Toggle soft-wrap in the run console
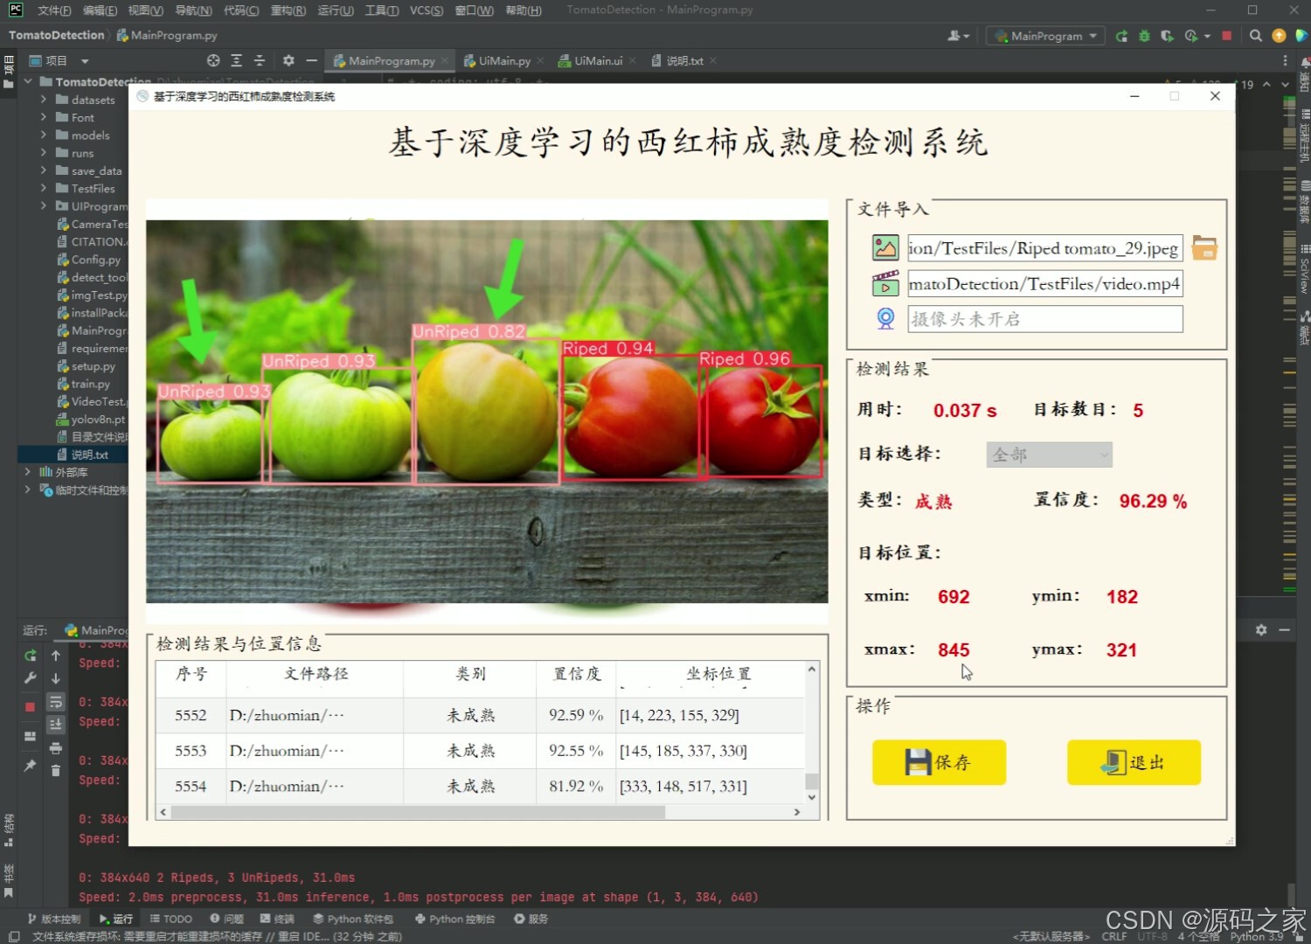This screenshot has width=1311, height=944. coord(56,702)
